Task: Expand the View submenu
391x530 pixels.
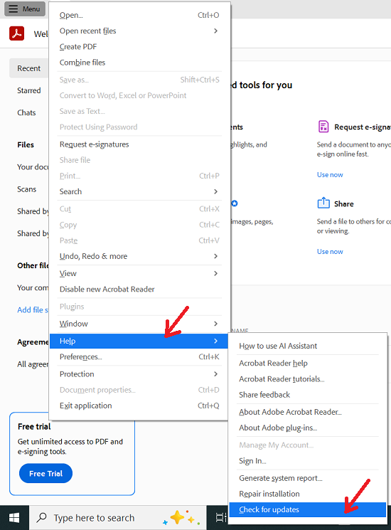Action: 139,273
